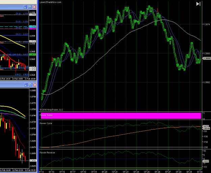Select the Power Reverse indicator label
Screen dimensions: 211x173
click(47, 152)
